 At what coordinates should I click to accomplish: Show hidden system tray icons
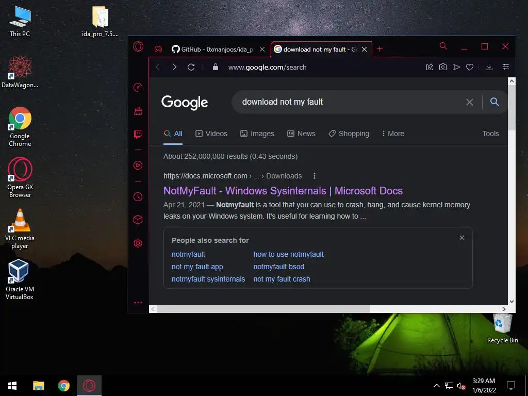pyautogui.click(x=436, y=386)
